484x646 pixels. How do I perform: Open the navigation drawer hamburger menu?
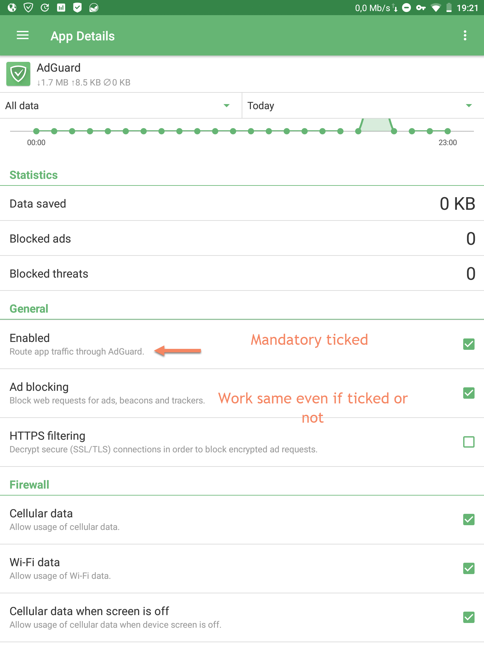click(x=22, y=36)
